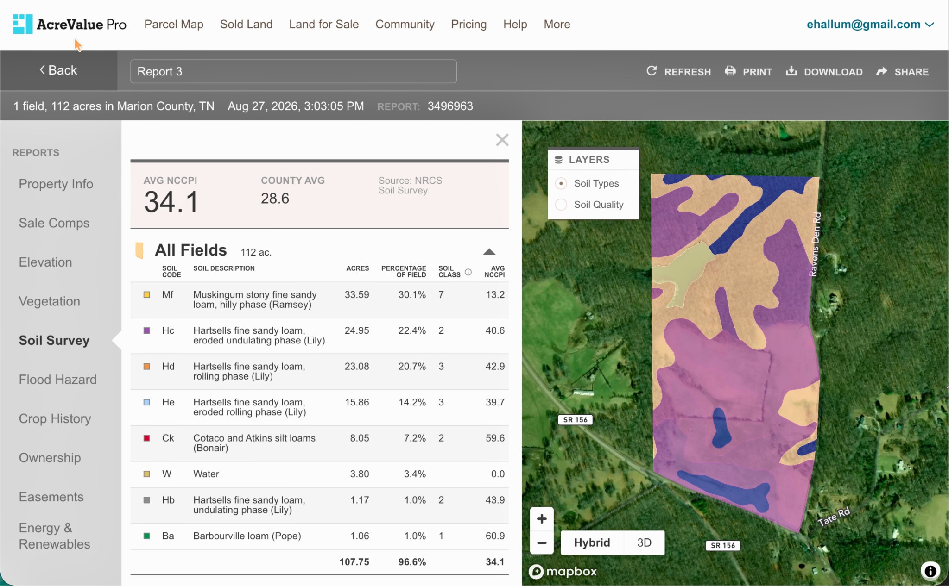Screen dimensions: 949x586
Task: Click the REFRESH button label
Action: (x=687, y=72)
